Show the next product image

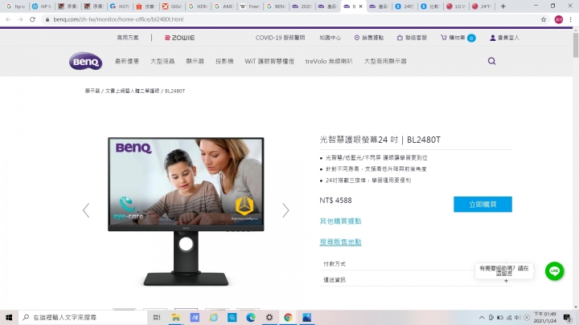coord(285,210)
